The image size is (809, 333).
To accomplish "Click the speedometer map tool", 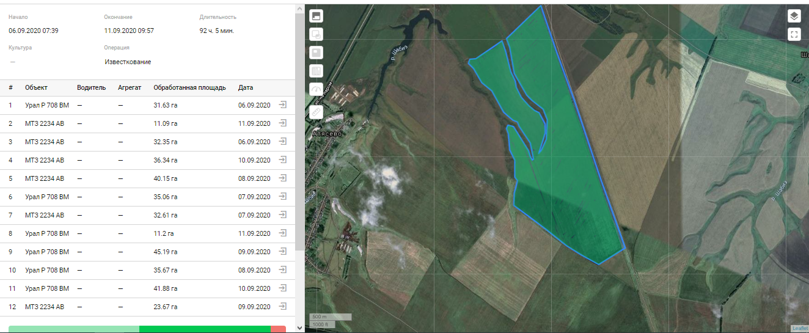I will click(x=316, y=90).
